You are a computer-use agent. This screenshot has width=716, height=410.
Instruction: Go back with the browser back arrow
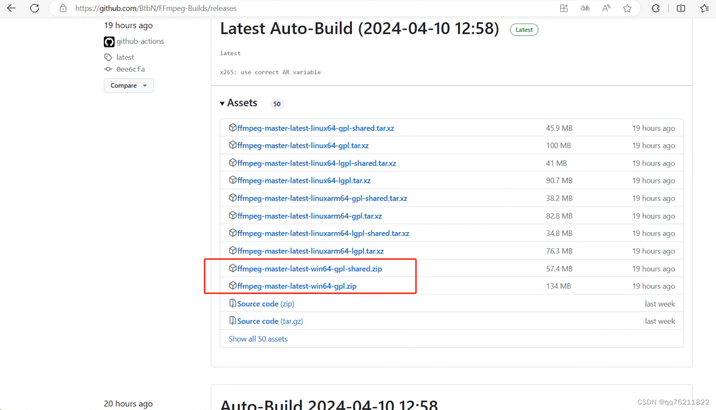(x=11, y=8)
